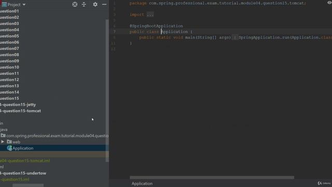Click the collapse all icon in Project panel
Viewport: 332px width, 187px height.
(x=84, y=5)
